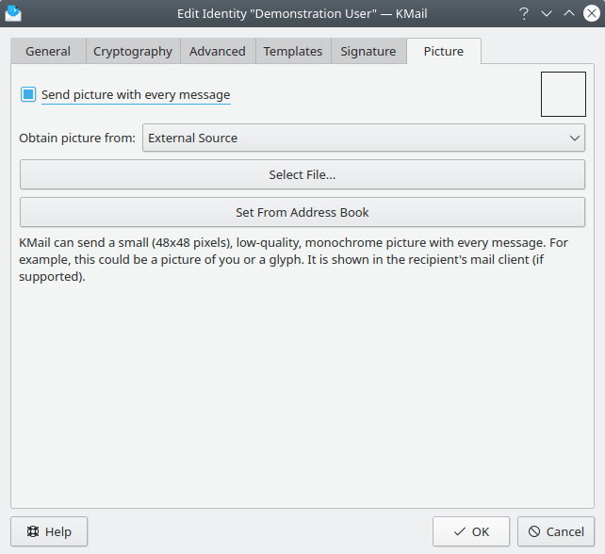
Task: Click the Picture tab
Action: click(443, 52)
